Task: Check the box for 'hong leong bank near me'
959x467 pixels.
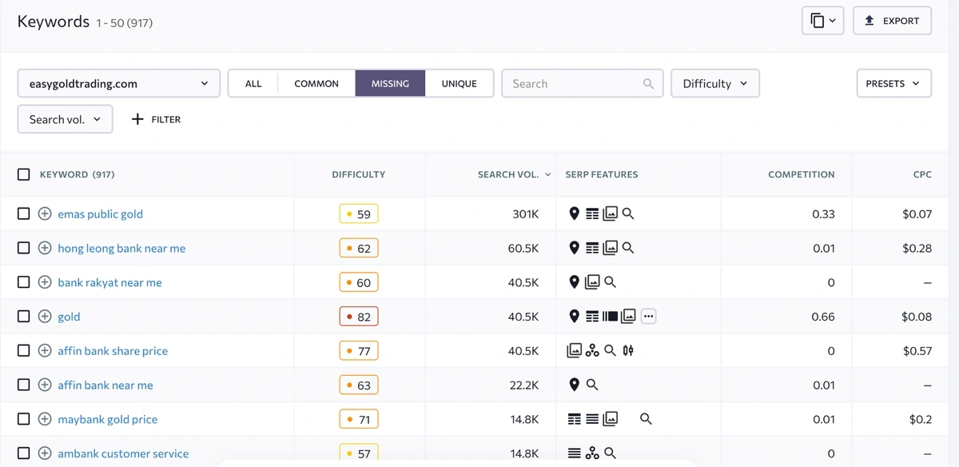Action: coord(24,248)
